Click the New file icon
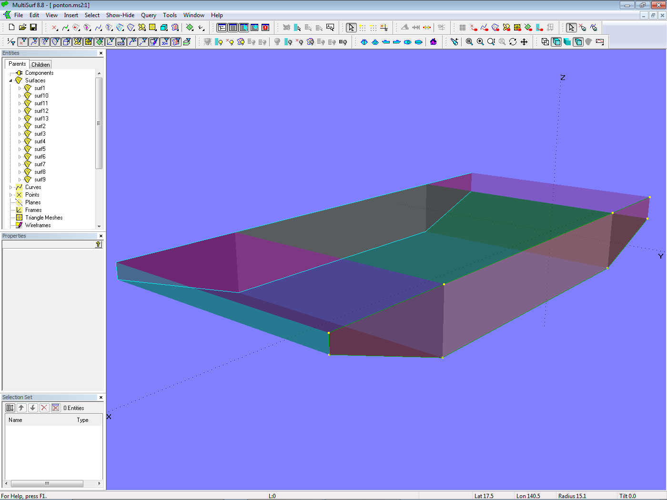The image size is (667, 500). tap(11, 28)
